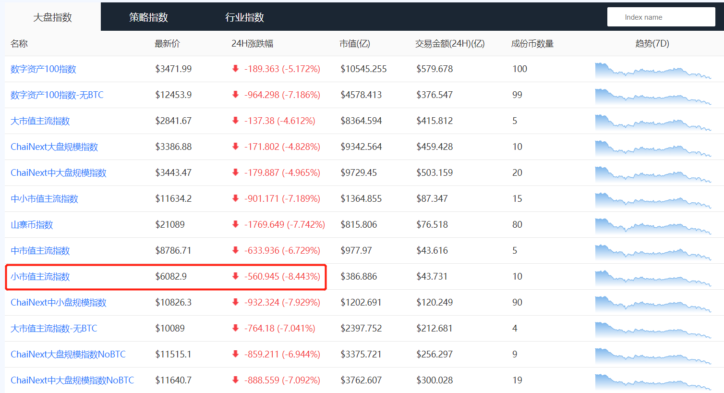This screenshot has height=393, width=724.
Task: Click red down arrow in 数字资产100指数 row
Action: 235,69
